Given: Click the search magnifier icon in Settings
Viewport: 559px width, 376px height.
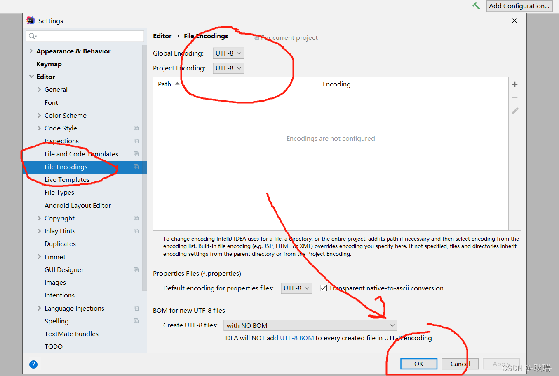Looking at the screenshot, I should [33, 36].
